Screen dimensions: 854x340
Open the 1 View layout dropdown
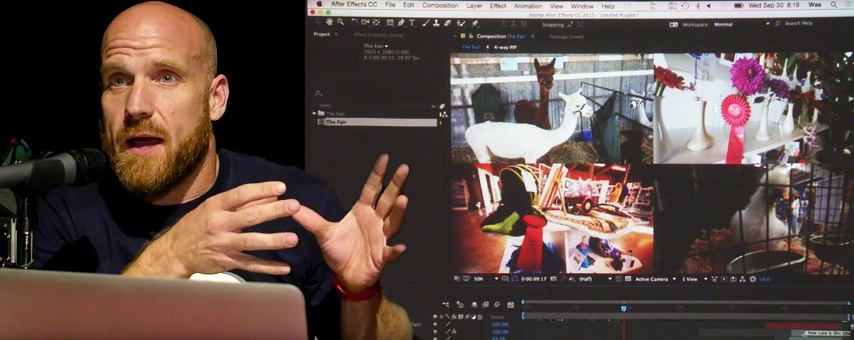(x=694, y=279)
